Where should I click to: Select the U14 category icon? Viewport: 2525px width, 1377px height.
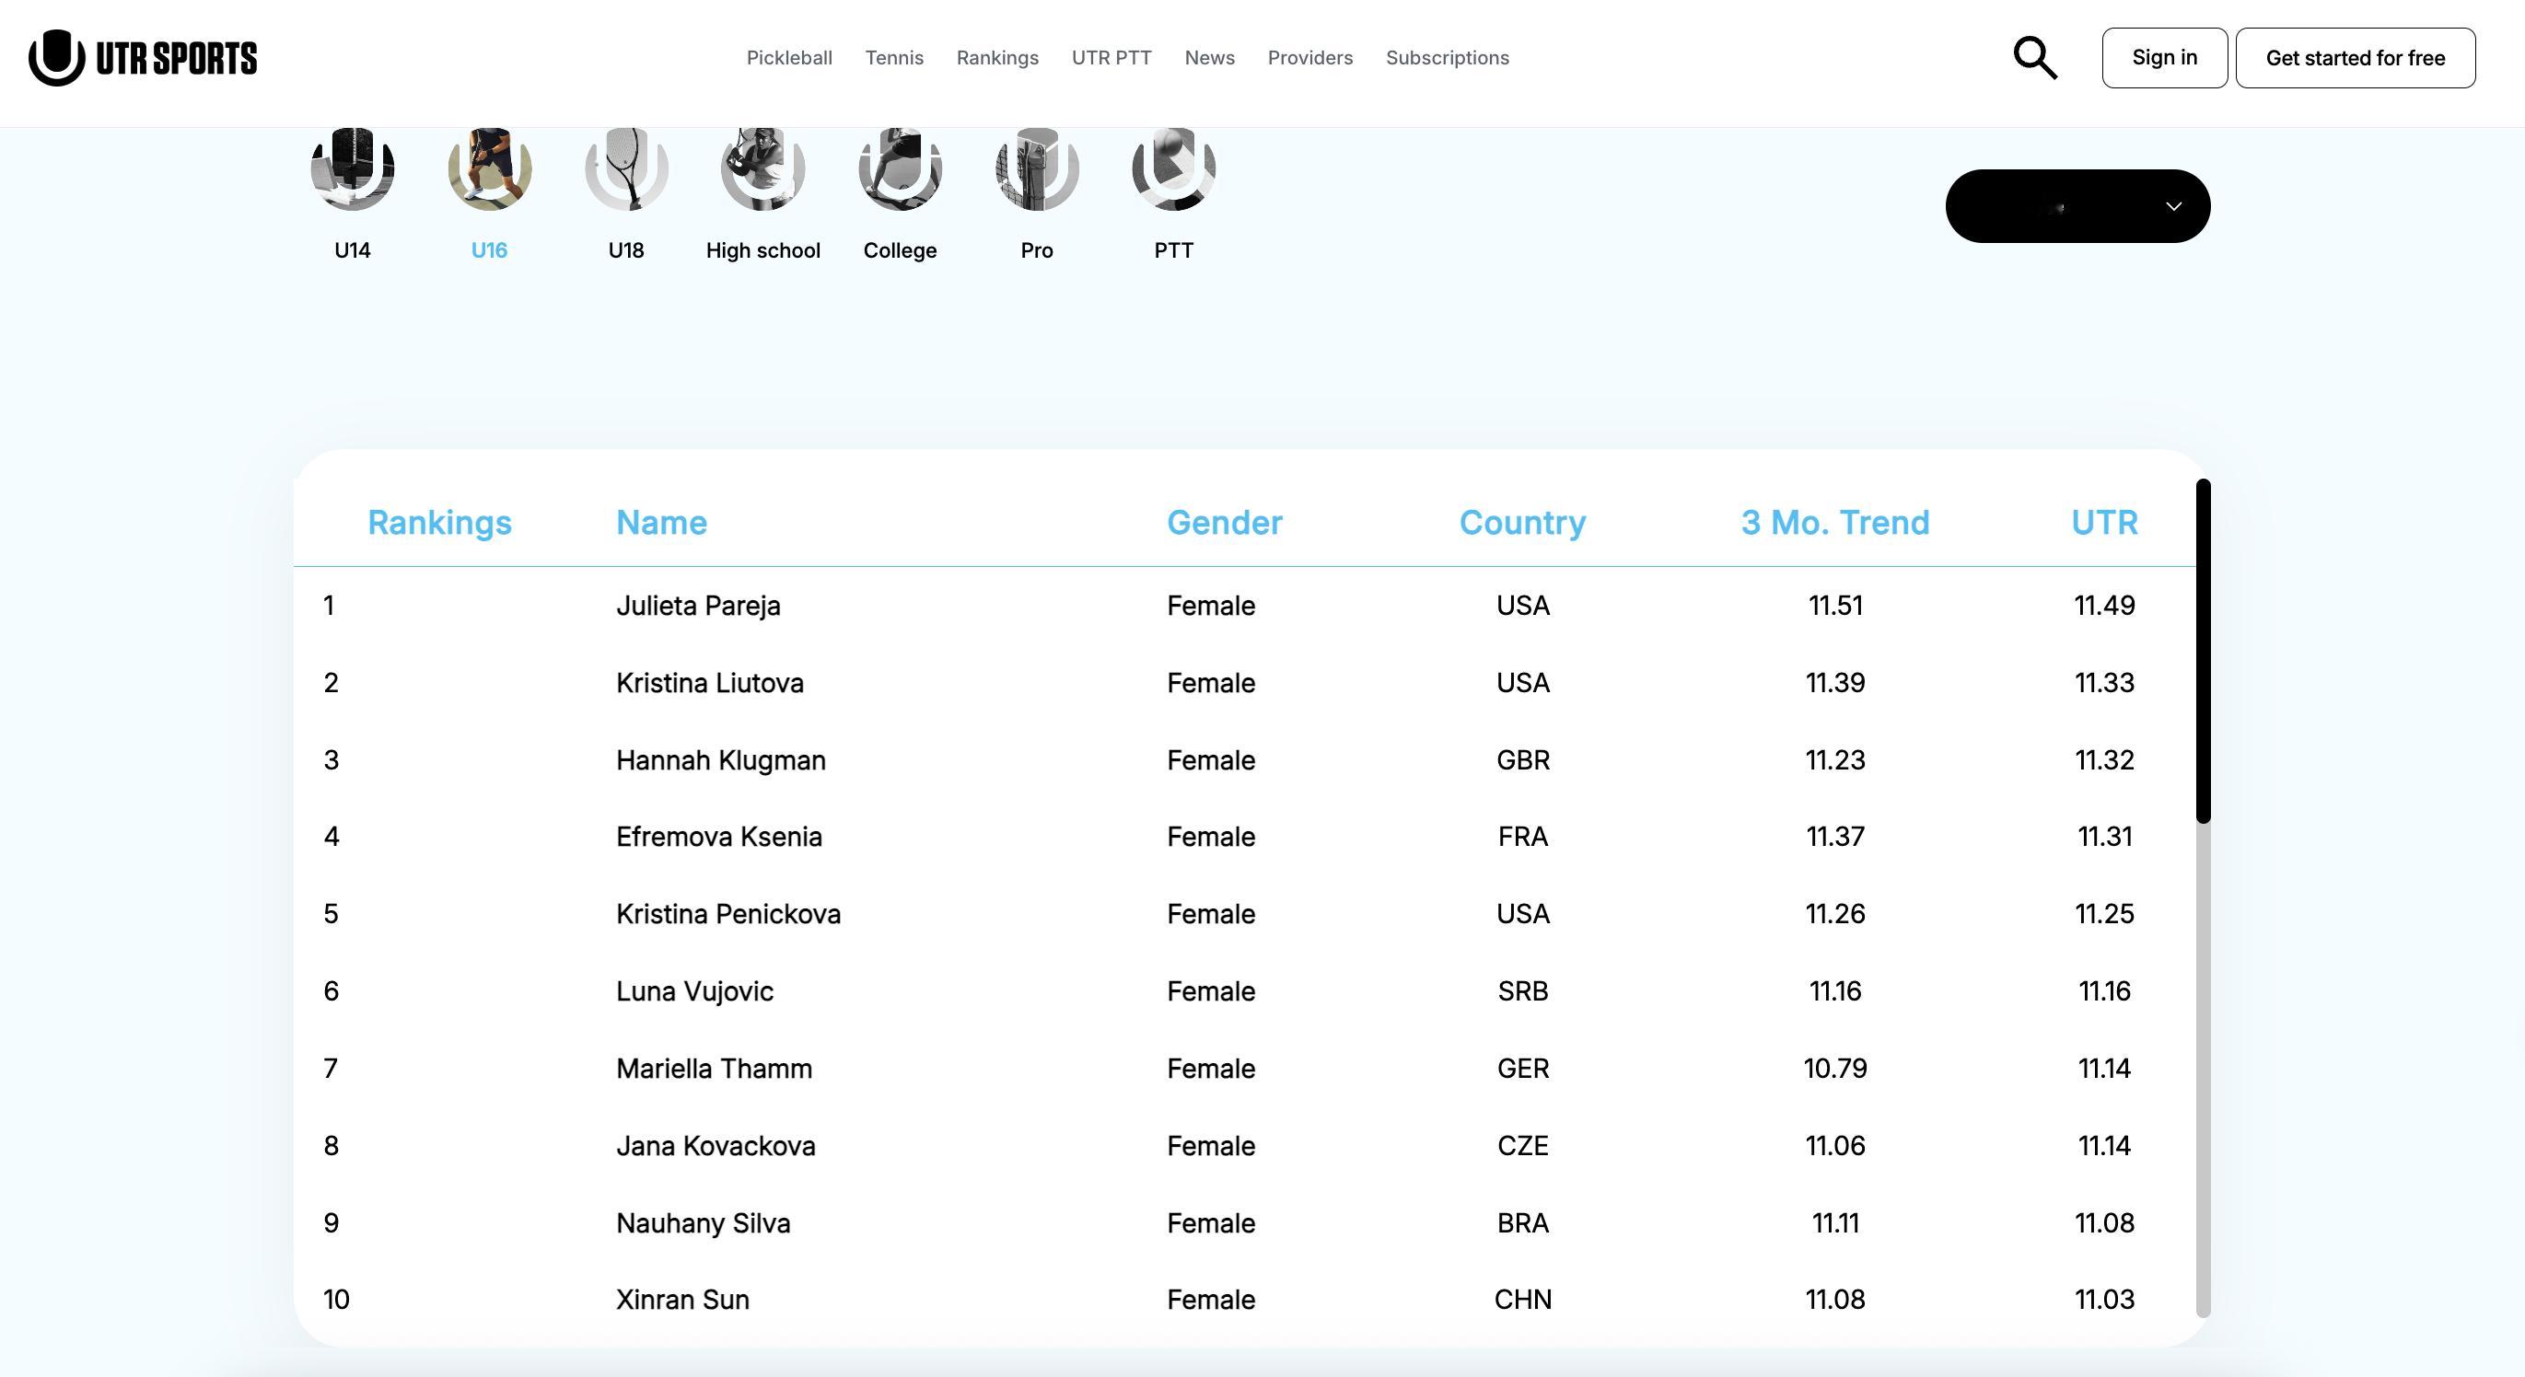352,169
